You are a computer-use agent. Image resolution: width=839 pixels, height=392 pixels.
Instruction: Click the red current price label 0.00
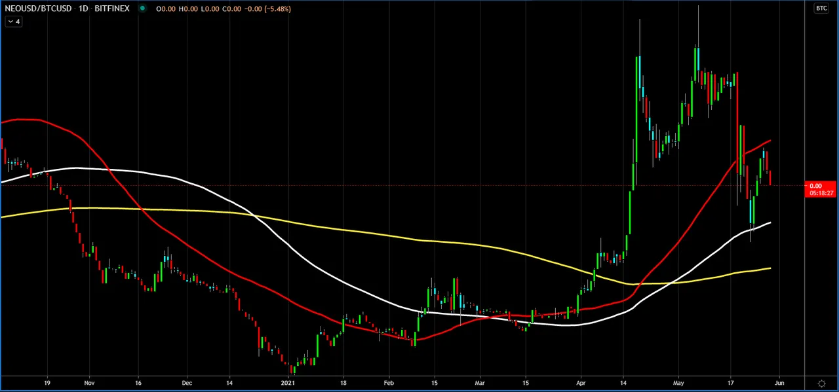815,187
